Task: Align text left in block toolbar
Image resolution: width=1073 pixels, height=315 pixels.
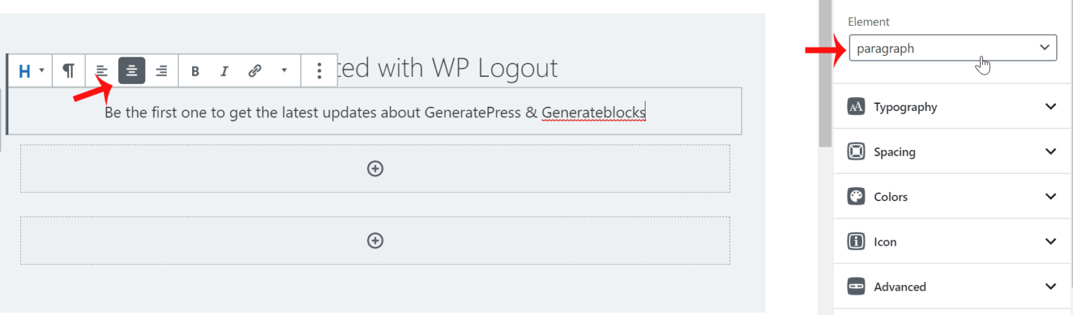Action: (102, 71)
